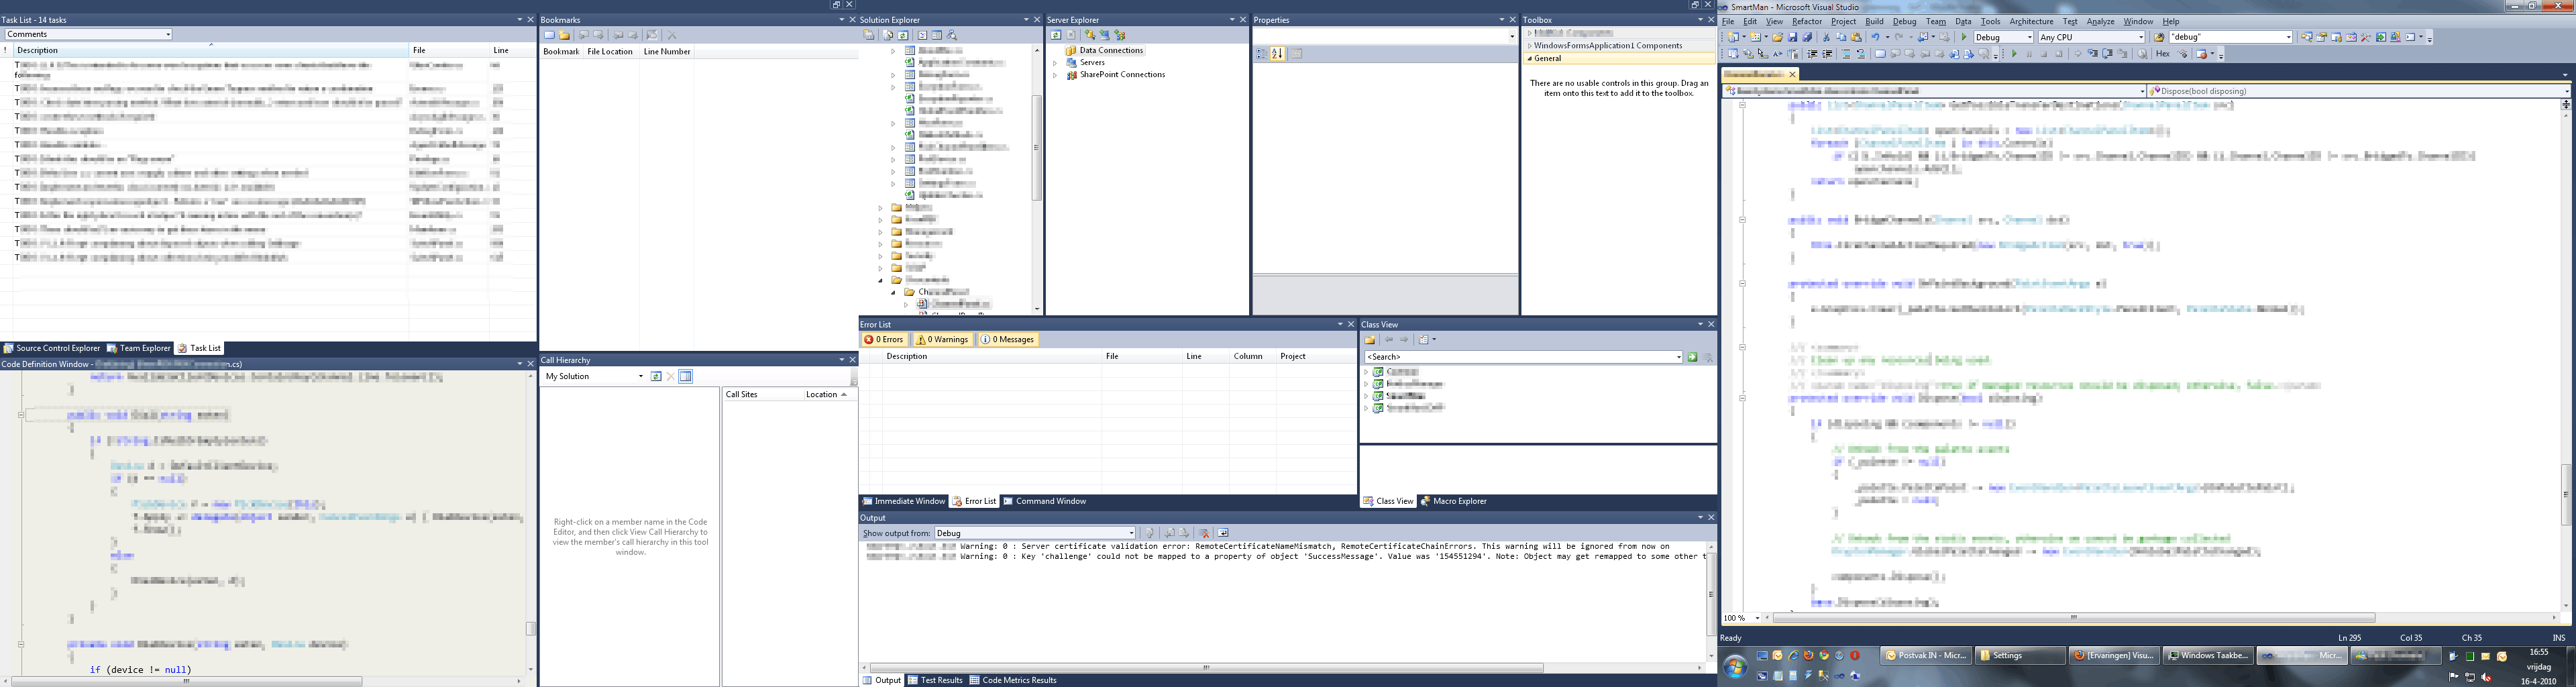Click the Connect to Database icon in Server Explorer
This screenshot has height=687, width=2576.
(x=1090, y=35)
